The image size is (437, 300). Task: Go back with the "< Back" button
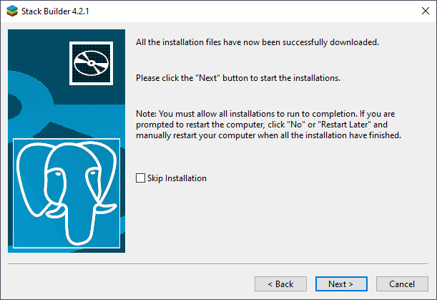point(280,284)
